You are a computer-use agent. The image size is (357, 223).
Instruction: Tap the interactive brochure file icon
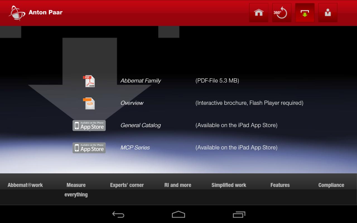[89, 103]
